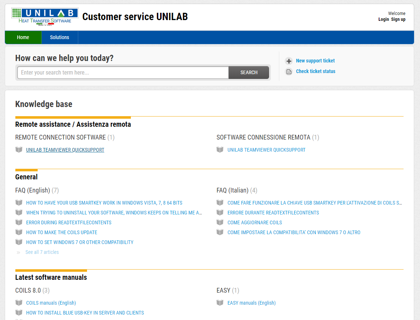Click book icon beside underlined UNILAB TeamViewer QuickSupport
The width and height of the screenshot is (420, 320).
tap(19, 149)
